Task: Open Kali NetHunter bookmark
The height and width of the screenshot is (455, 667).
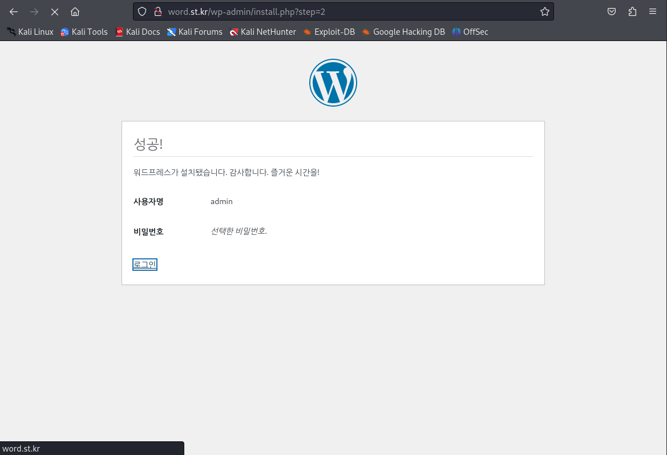Action: [x=262, y=32]
